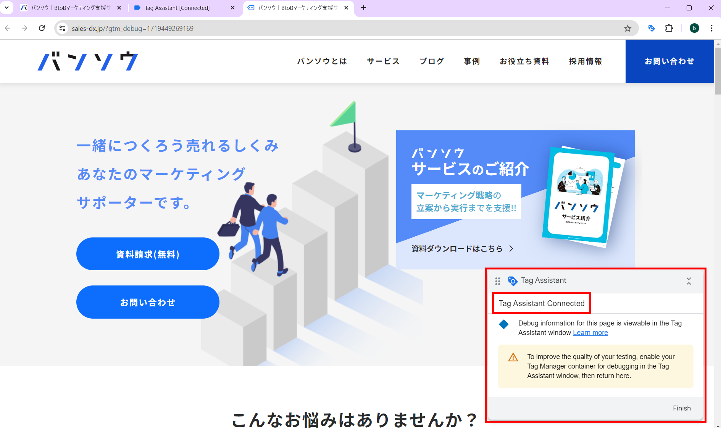The width and height of the screenshot is (721, 428).
Task: Open 採用情報 navigation item
Action: point(586,61)
